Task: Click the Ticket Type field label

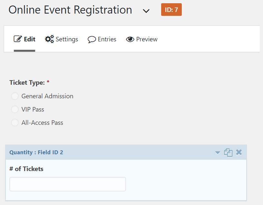Action: [27, 82]
